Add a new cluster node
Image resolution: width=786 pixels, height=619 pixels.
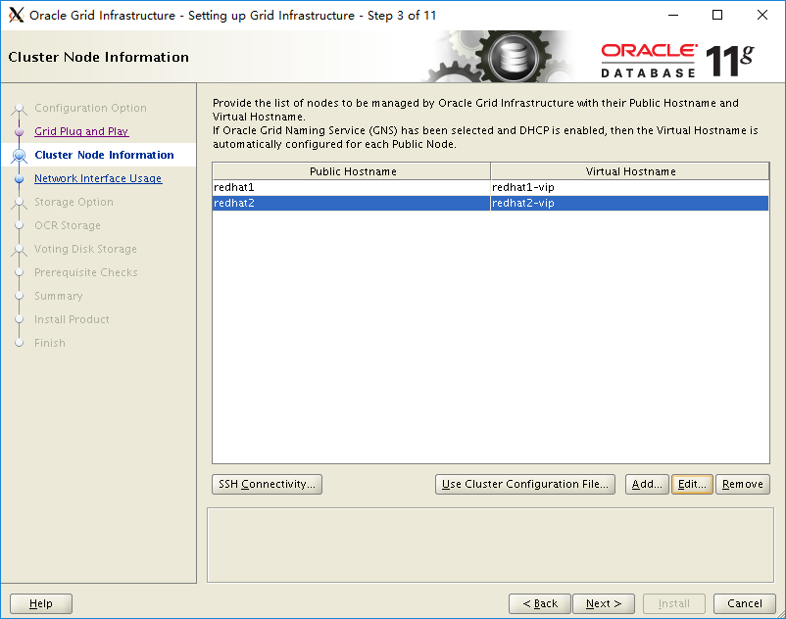click(x=647, y=484)
